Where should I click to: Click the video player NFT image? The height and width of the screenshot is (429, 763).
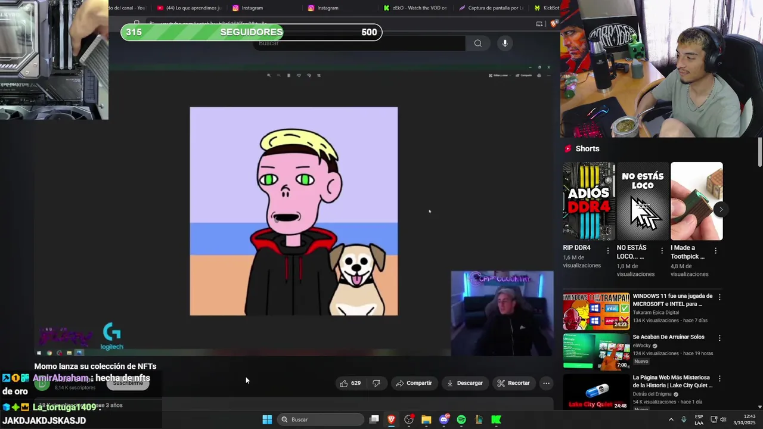coord(293,211)
